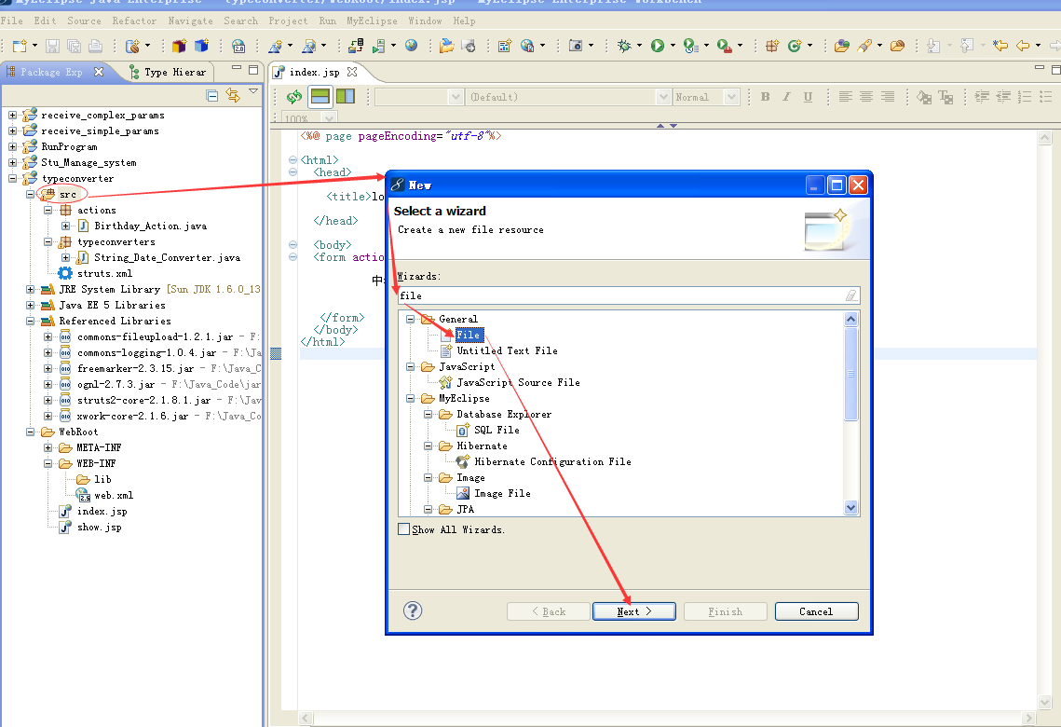Click the Next button in wizard

[634, 611]
